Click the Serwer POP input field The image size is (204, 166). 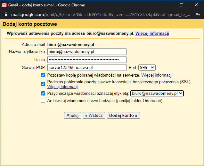[87, 68]
